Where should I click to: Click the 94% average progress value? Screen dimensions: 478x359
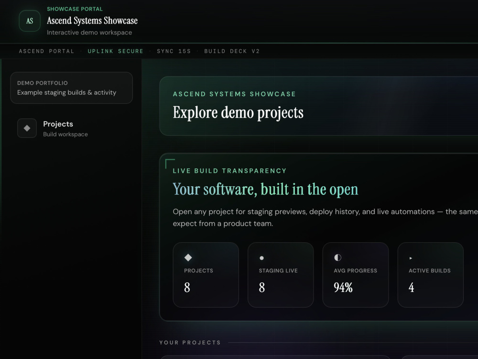[343, 287]
